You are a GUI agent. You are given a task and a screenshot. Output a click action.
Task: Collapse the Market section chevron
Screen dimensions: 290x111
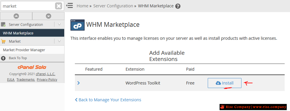[x=59, y=41]
